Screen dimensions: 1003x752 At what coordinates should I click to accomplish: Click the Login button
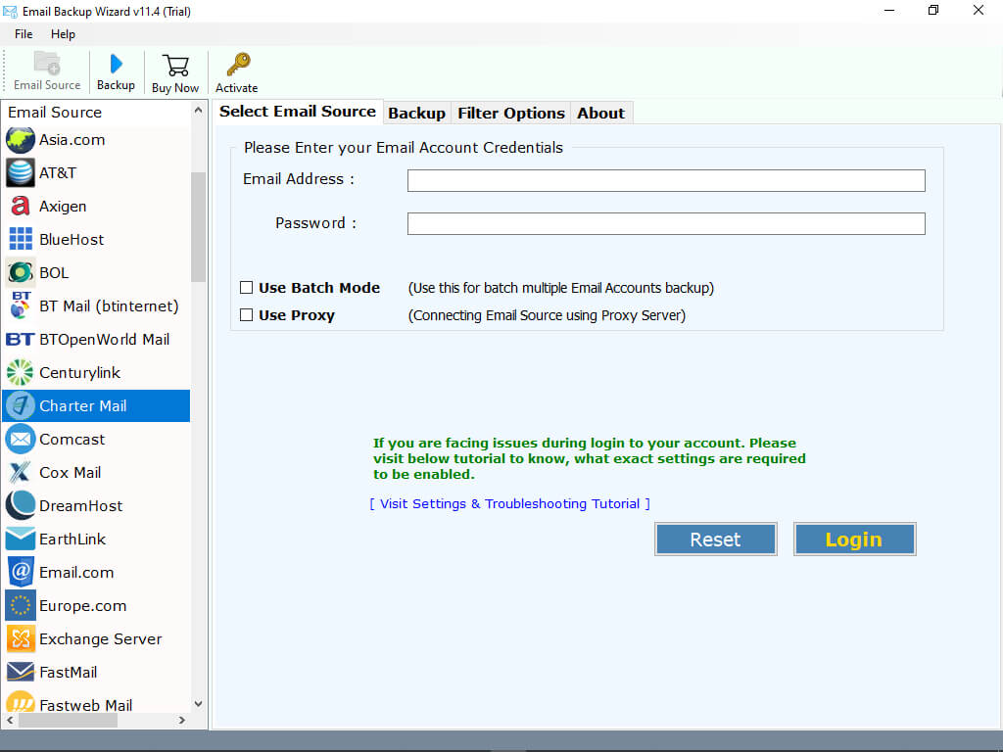coord(854,540)
